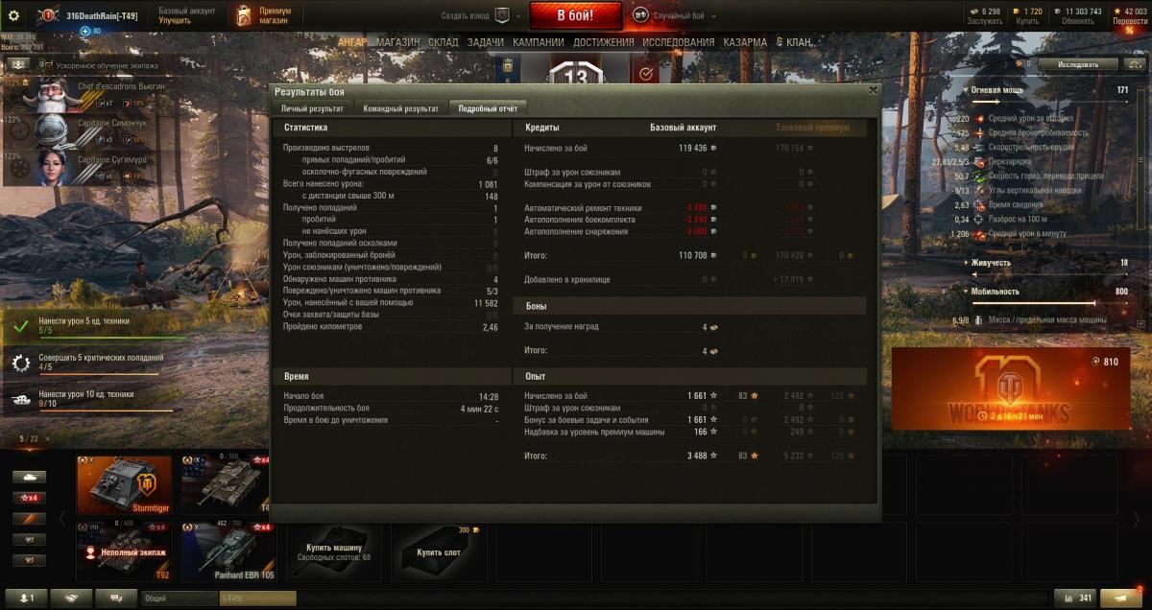Select the tank type filter icon

pos(29,477)
